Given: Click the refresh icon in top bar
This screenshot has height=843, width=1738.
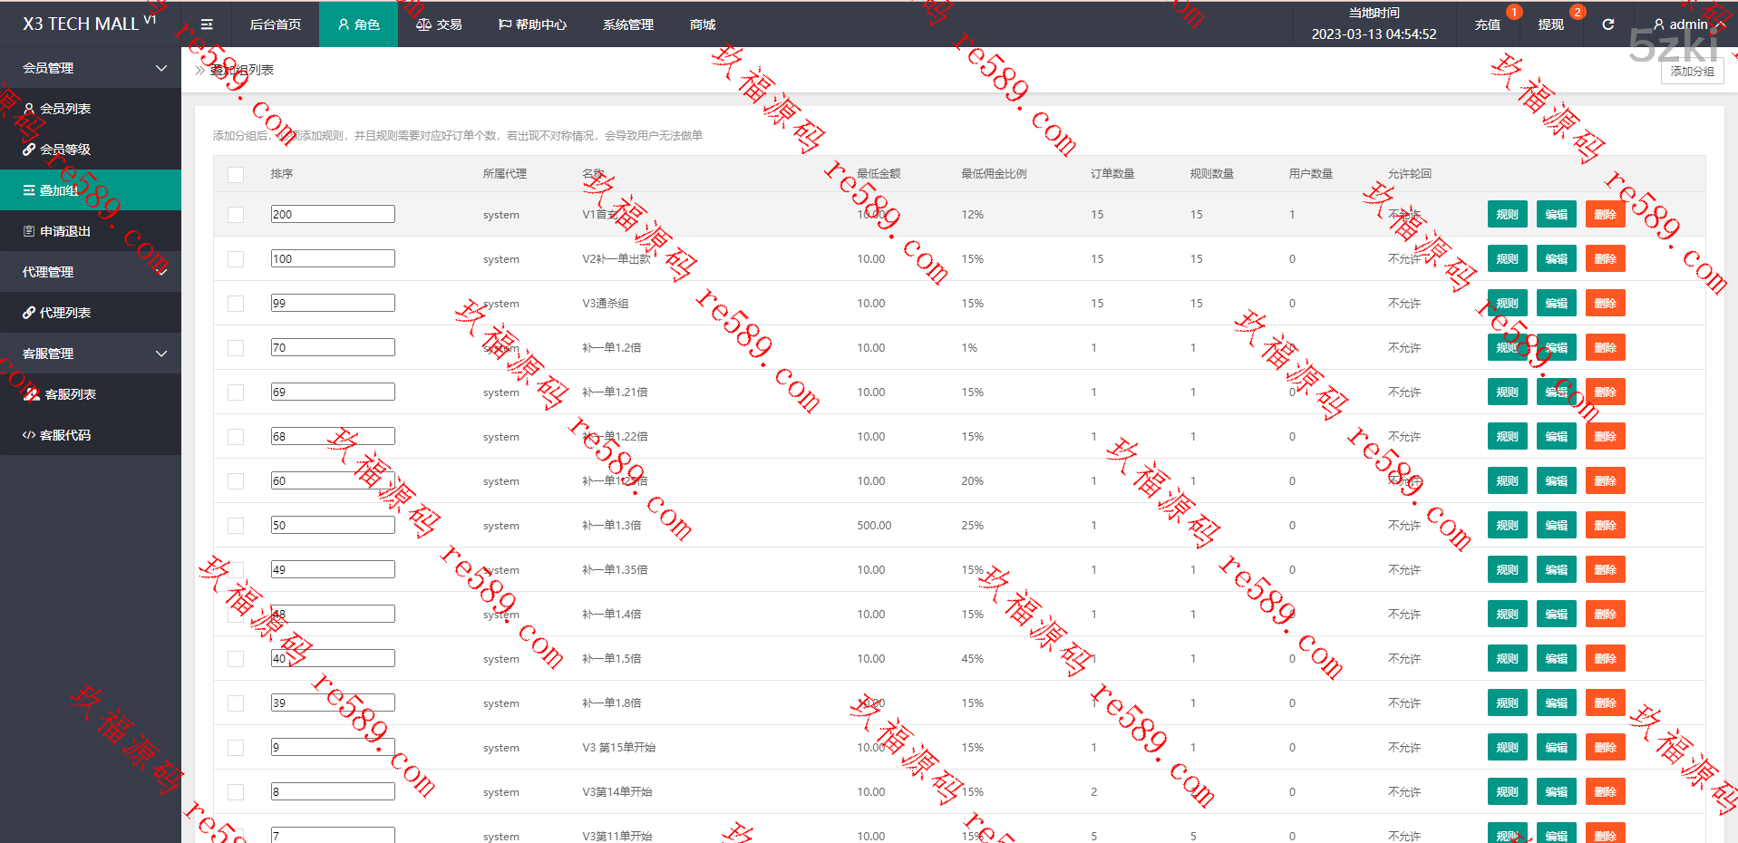Looking at the screenshot, I should (1607, 24).
